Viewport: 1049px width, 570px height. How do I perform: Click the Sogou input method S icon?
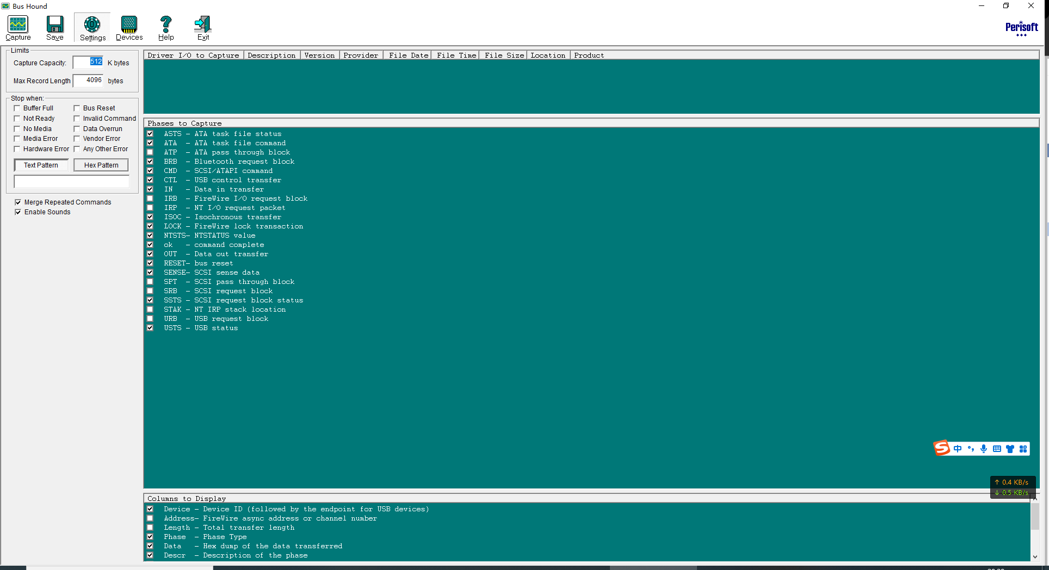coord(941,448)
